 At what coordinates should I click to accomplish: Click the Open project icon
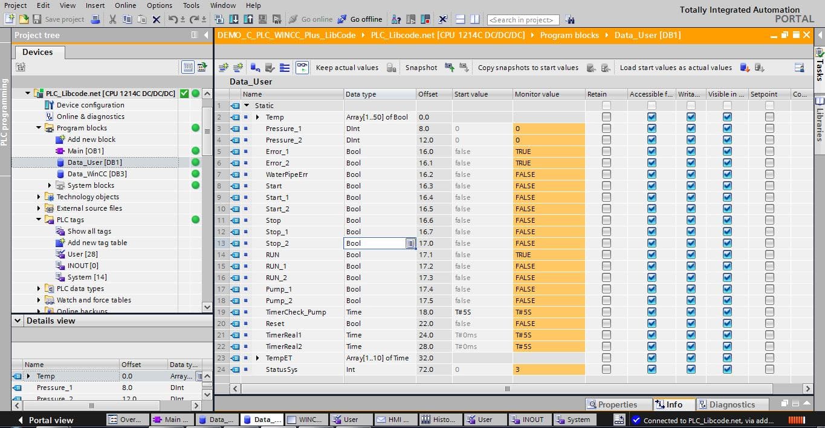coord(23,19)
